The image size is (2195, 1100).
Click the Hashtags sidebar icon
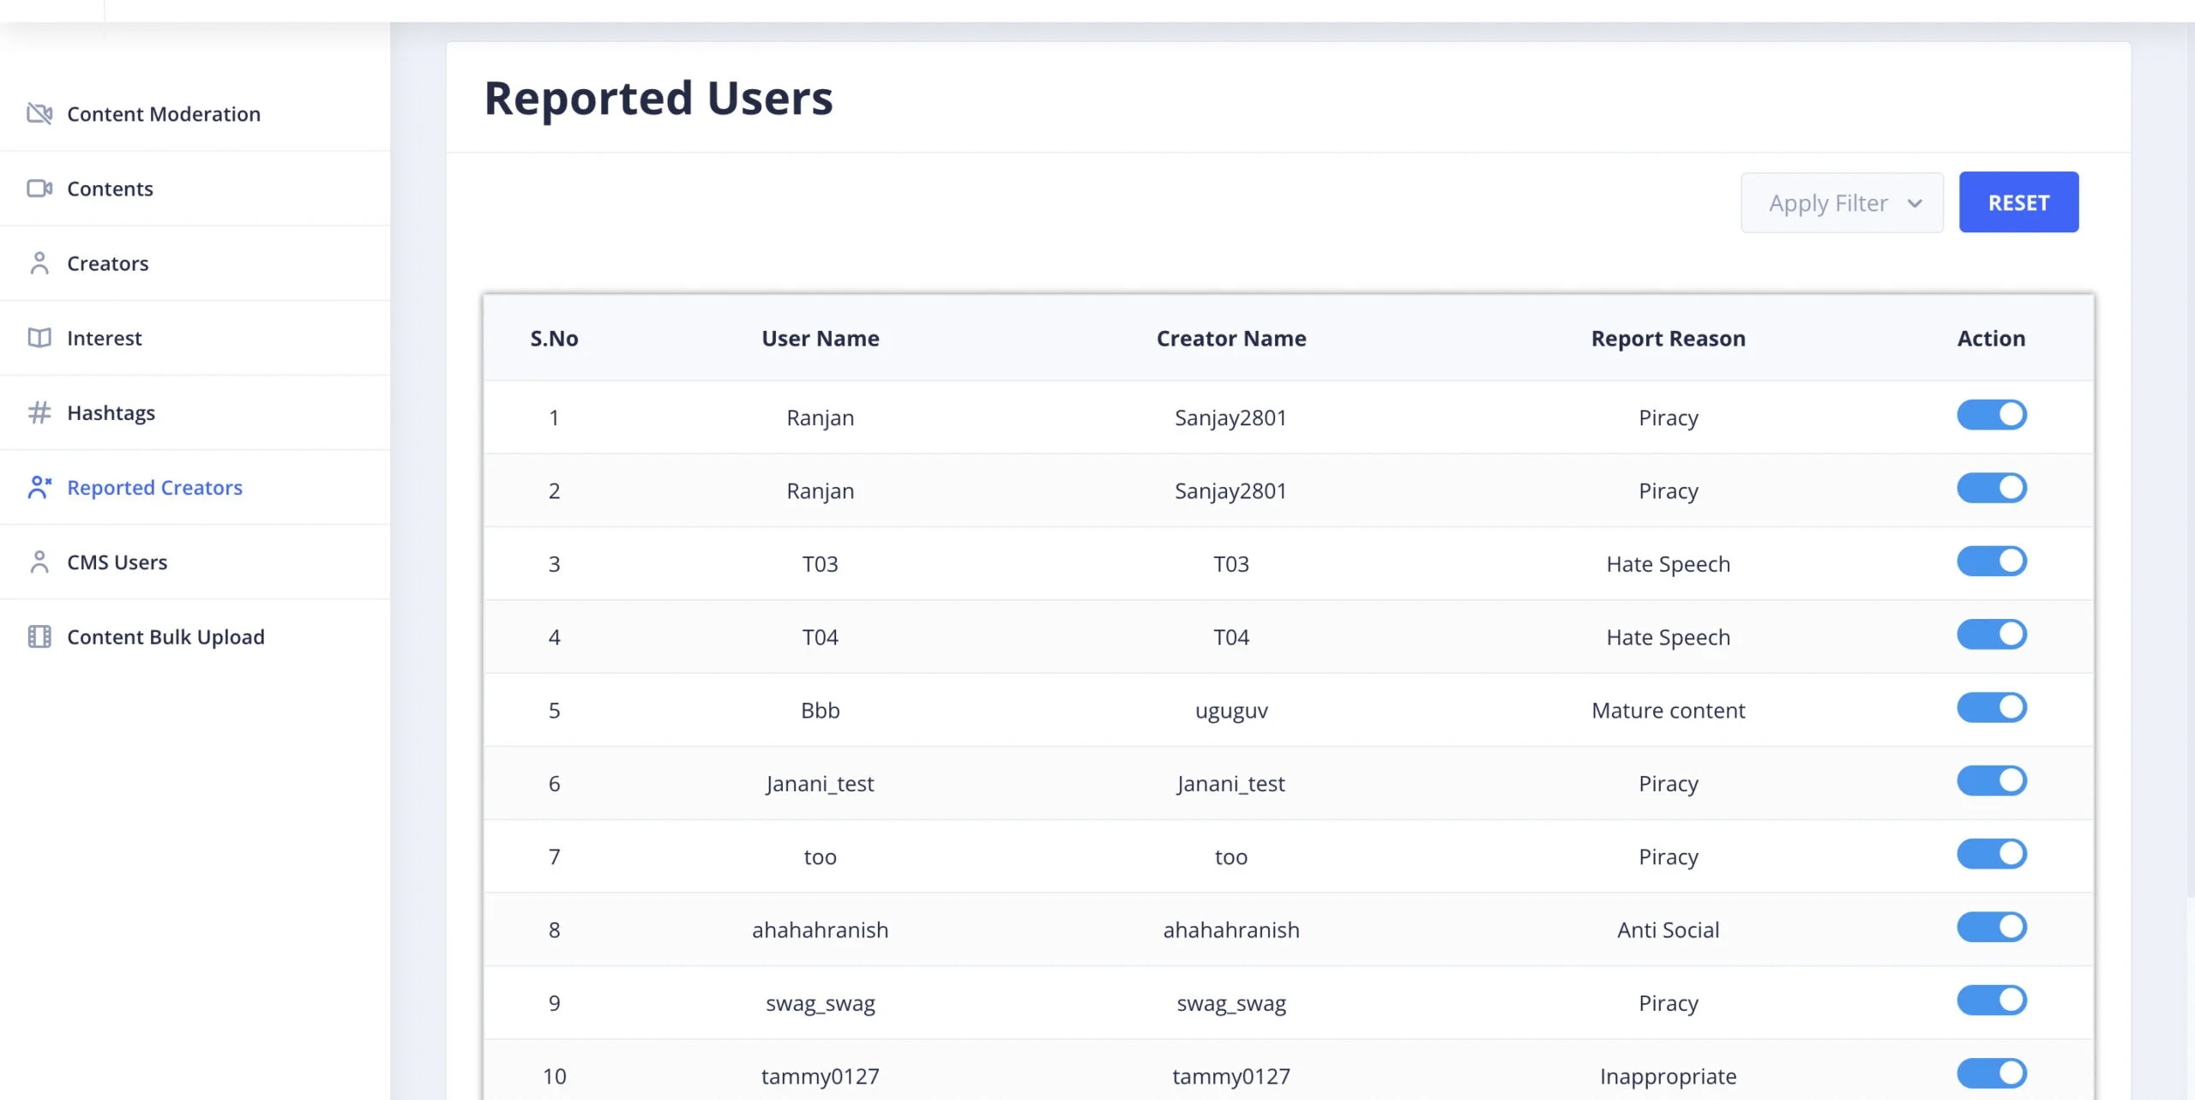[x=40, y=412]
